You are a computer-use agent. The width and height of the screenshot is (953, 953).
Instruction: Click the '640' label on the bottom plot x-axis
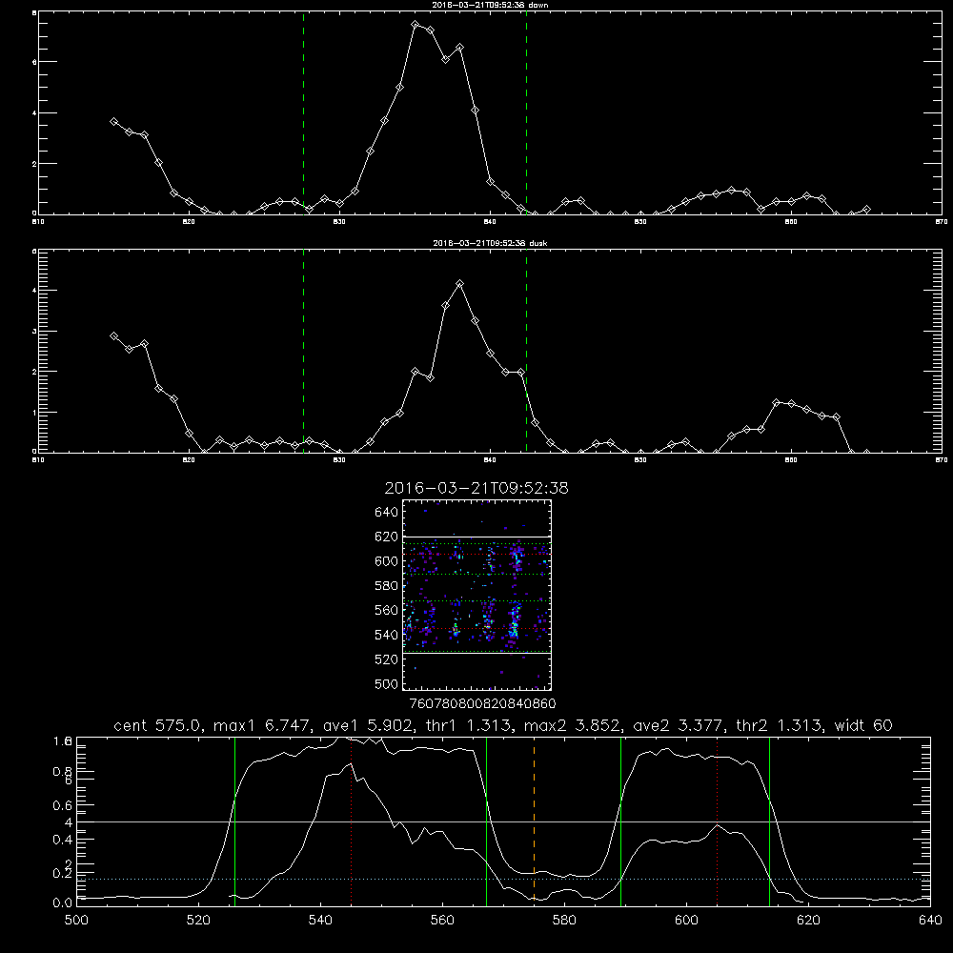pos(930,921)
